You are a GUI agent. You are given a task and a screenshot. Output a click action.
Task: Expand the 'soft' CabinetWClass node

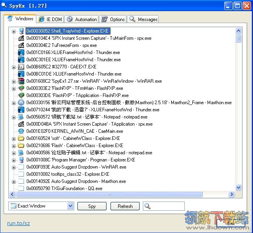tap(14, 139)
